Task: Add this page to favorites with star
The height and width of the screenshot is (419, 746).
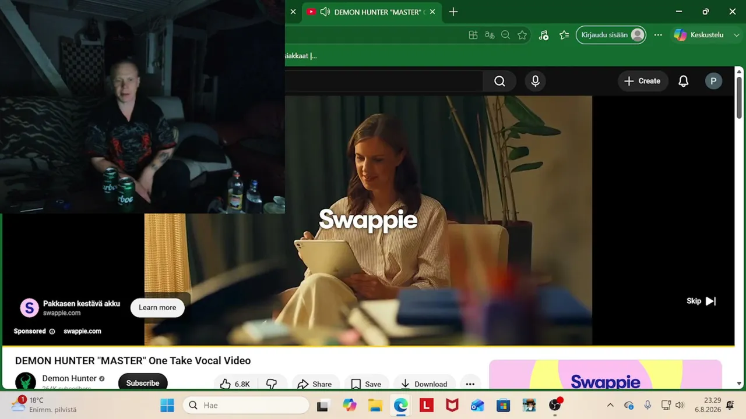Action: 522,35
